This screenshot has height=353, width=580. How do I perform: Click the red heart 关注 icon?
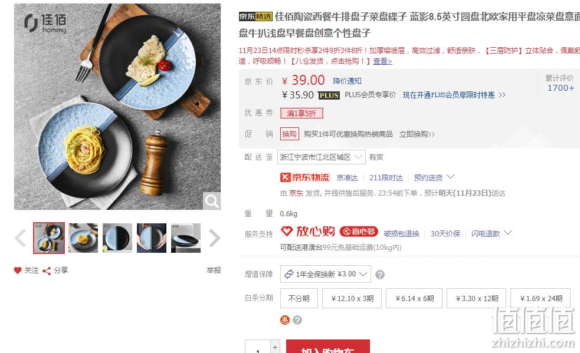click(x=17, y=270)
